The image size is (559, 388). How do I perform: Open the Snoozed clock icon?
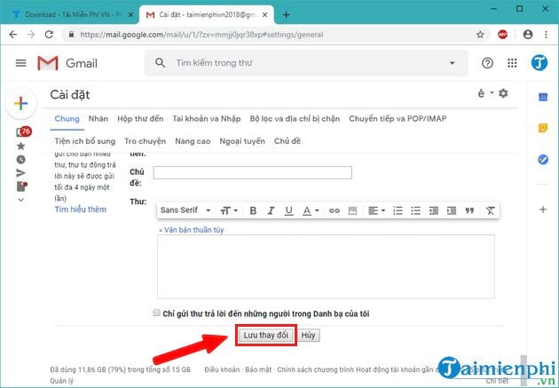coord(21,160)
